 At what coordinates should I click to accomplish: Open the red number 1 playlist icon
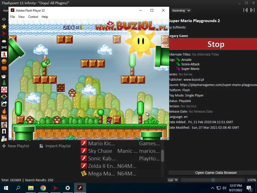pos(4,54)
